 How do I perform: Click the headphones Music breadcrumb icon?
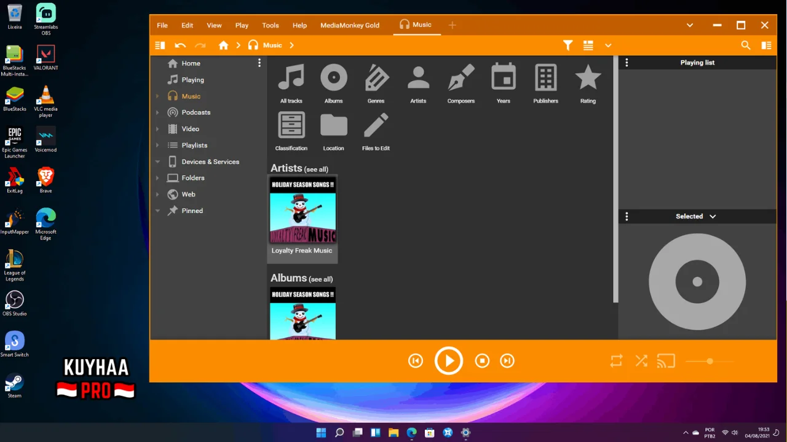[x=253, y=45]
